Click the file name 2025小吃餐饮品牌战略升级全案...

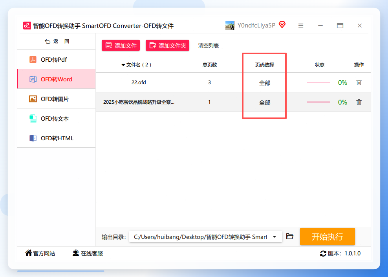click(x=139, y=102)
